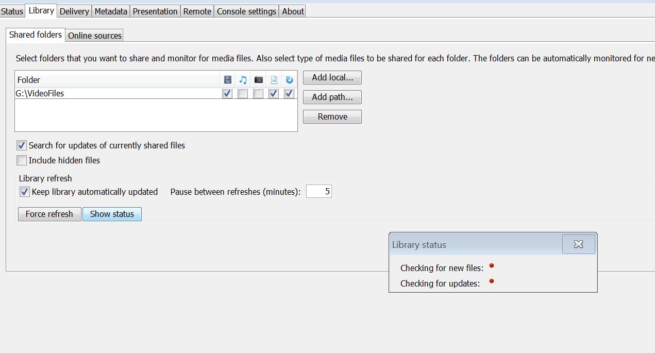Image resolution: width=655 pixels, height=353 pixels.
Task: Click the metadata document column icon
Action: tap(274, 80)
